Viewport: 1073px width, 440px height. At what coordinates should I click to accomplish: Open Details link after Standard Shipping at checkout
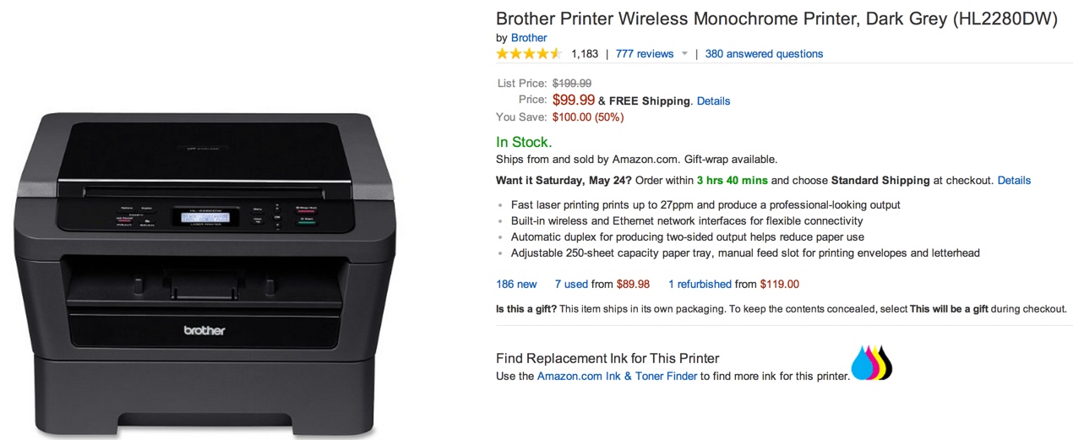[1014, 181]
